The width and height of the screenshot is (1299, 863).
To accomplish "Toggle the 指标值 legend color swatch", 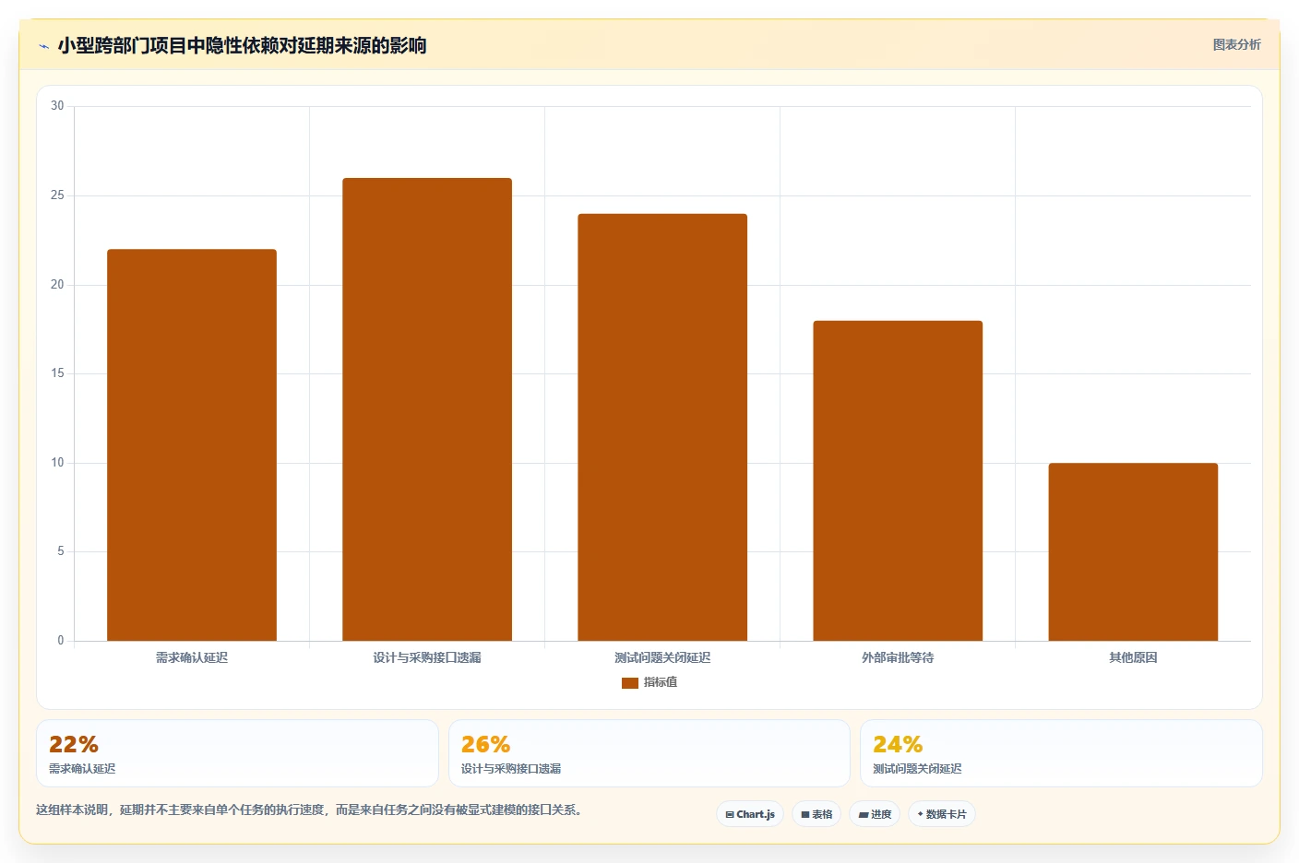I will pos(630,683).
